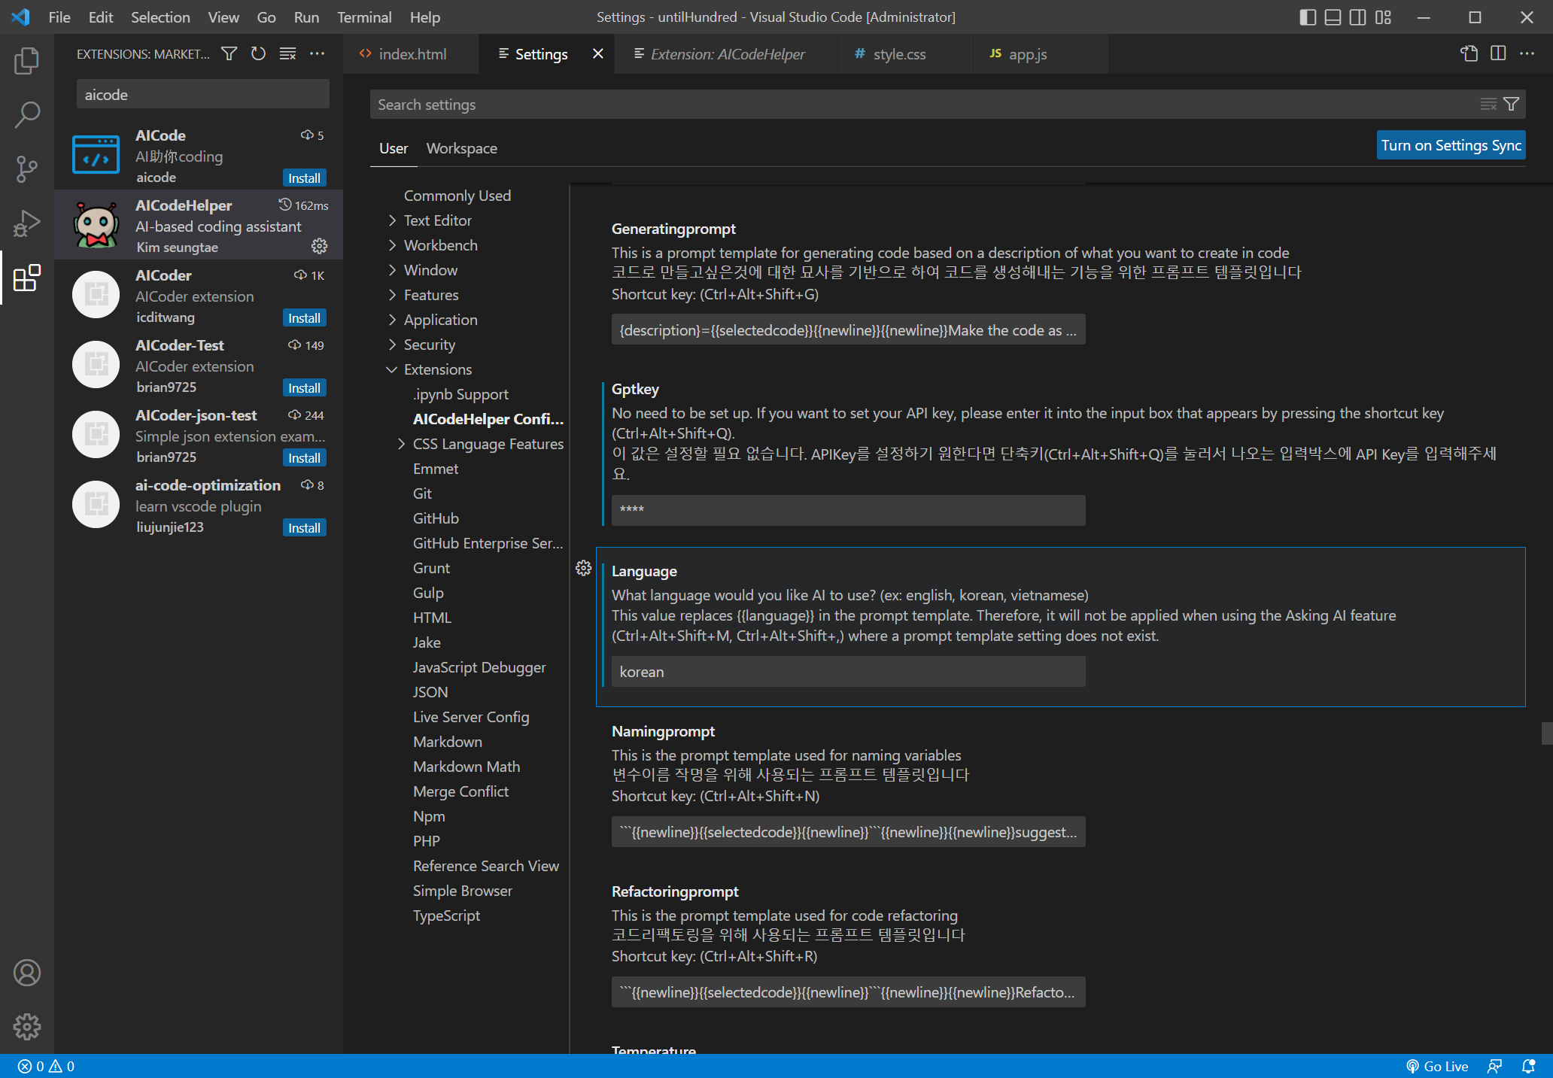The image size is (1553, 1078).
Task: Open Settings JSON file icon
Action: (1469, 53)
